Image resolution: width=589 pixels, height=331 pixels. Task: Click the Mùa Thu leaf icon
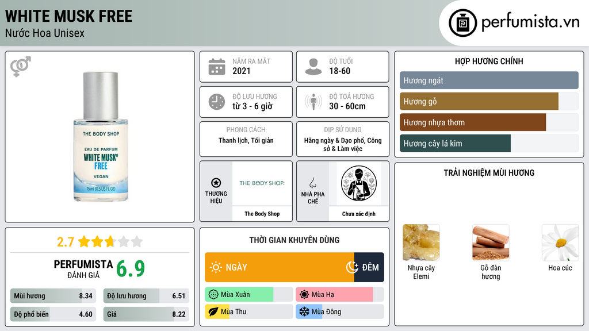(213, 311)
